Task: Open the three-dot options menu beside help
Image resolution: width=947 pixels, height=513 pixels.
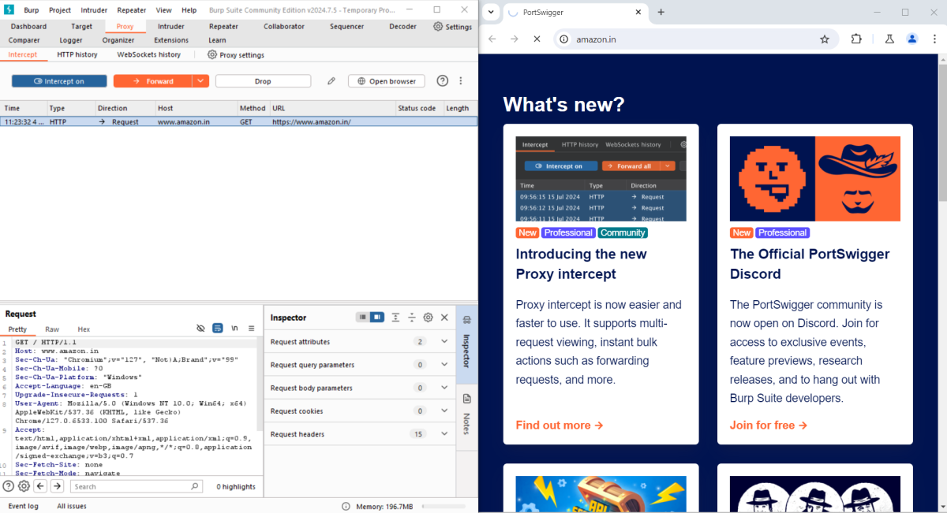Action: point(461,81)
